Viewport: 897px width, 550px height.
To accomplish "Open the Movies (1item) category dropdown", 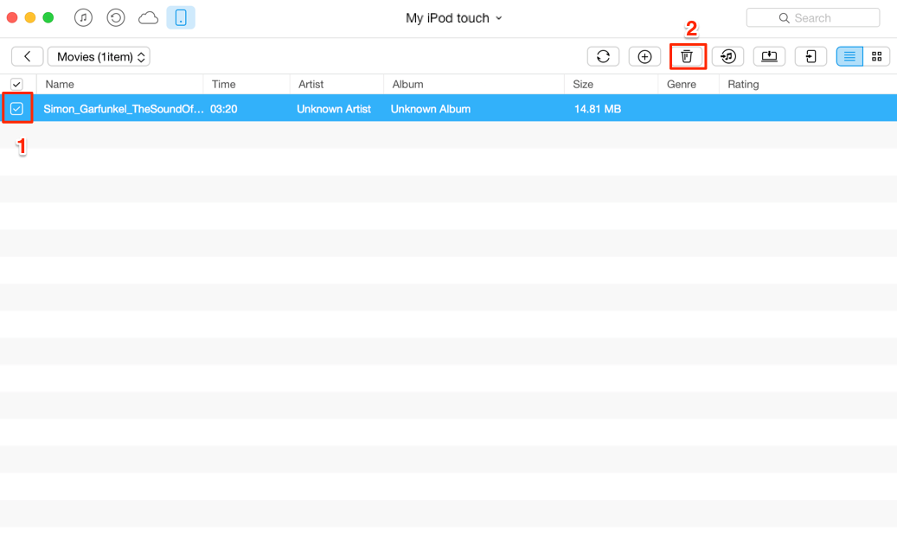I will pyautogui.click(x=99, y=56).
